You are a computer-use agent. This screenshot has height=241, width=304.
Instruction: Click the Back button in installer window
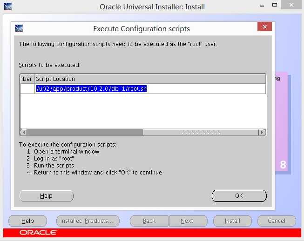(x=149, y=221)
